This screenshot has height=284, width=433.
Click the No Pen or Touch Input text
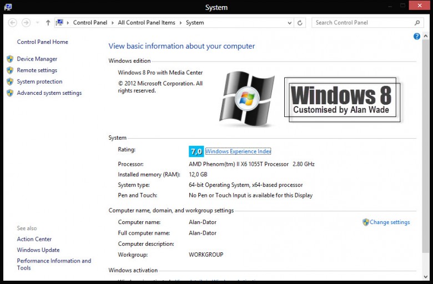pos(251,195)
